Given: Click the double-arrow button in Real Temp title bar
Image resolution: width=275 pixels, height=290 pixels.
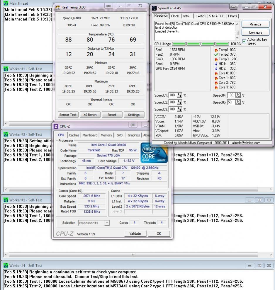Looking at the screenshot, I should (x=108, y=6).
